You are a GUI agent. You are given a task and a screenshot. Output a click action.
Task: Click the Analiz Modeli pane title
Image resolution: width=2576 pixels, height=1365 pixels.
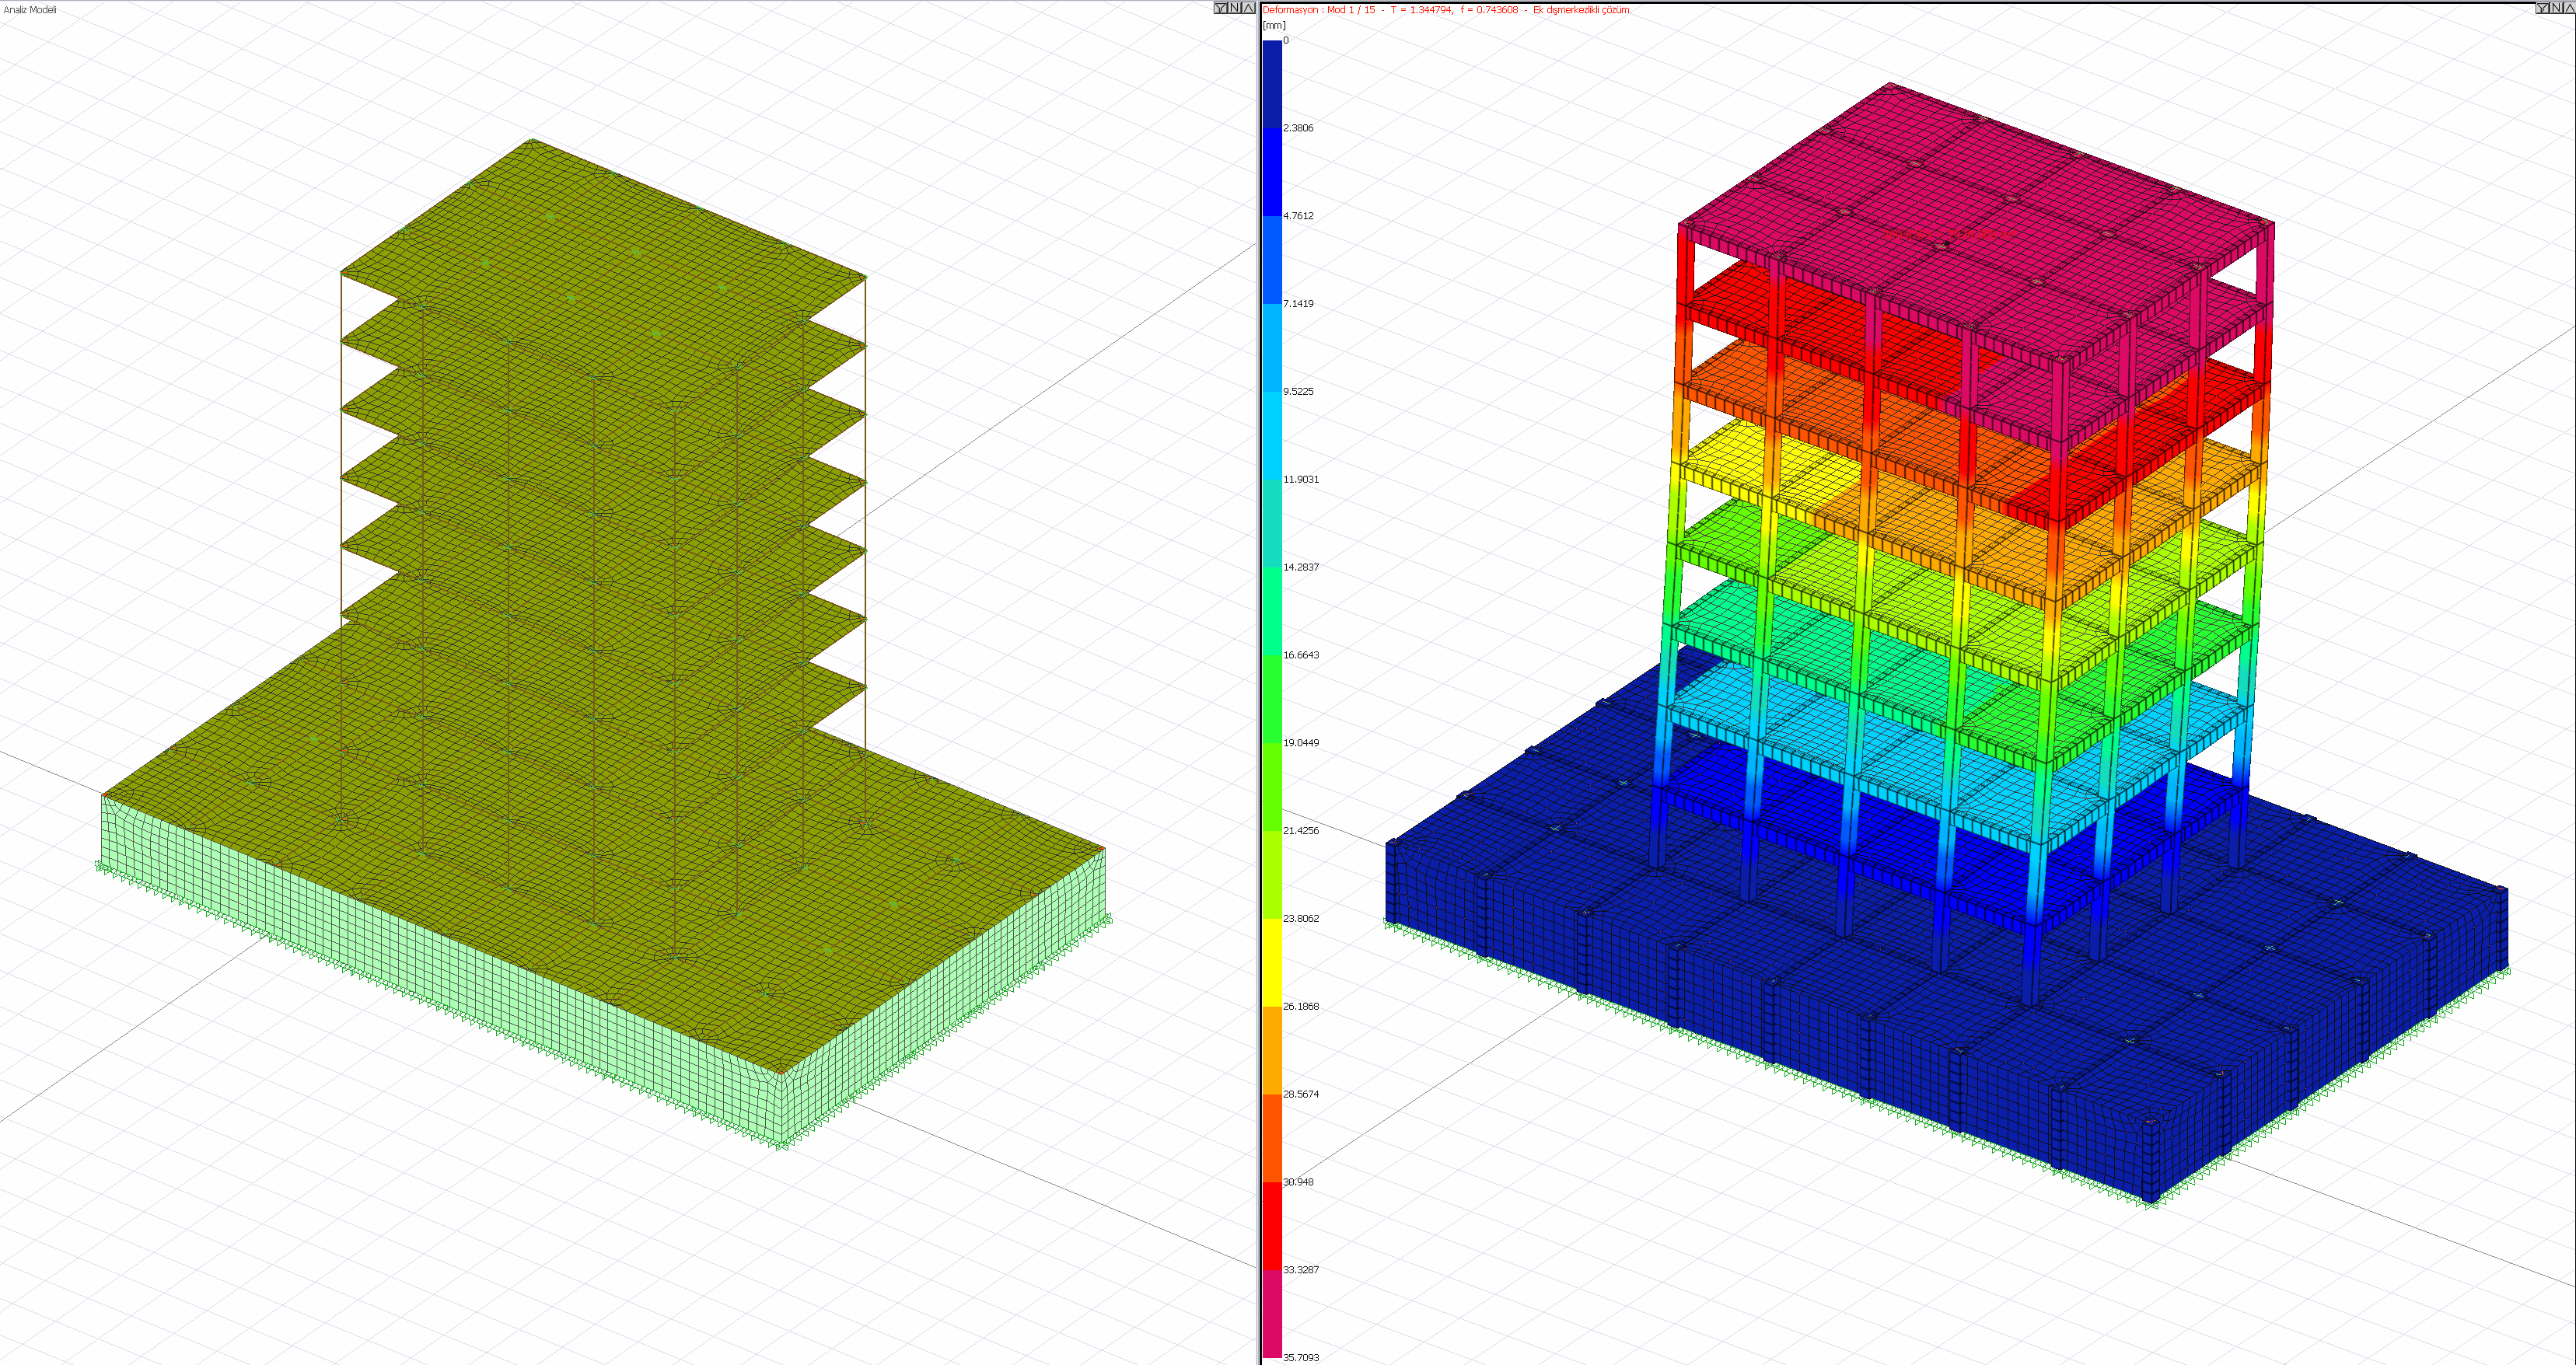coord(29,10)
